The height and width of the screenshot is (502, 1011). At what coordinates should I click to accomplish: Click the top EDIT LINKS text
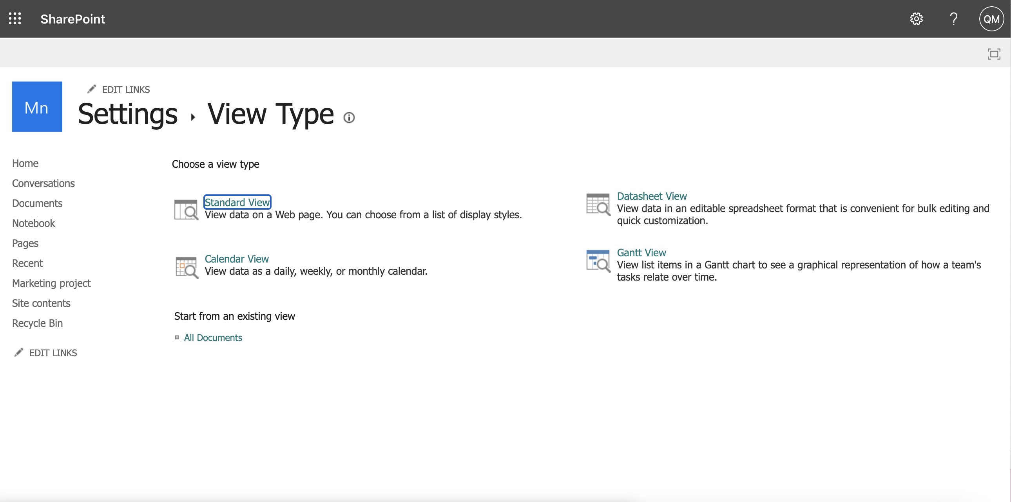point(126,89)
